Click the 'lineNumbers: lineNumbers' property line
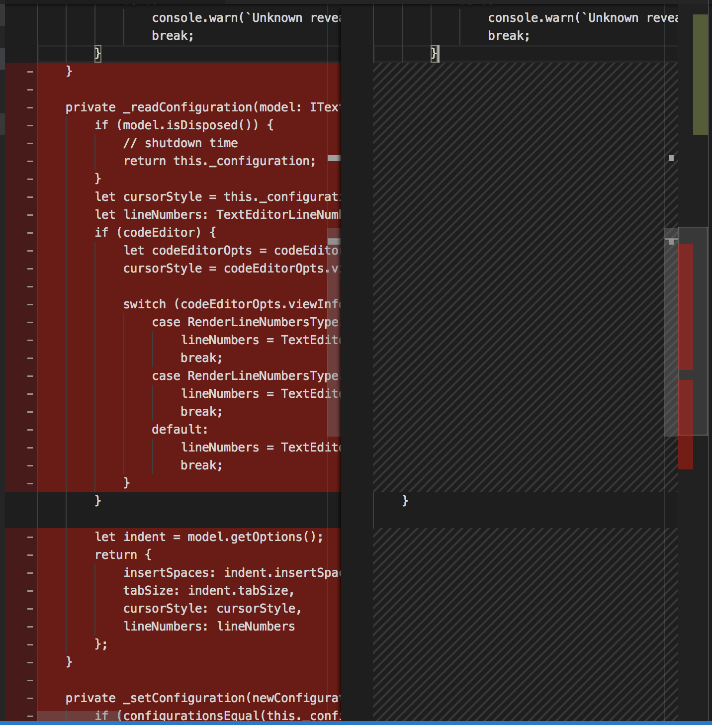The height and width of the screenshot is (725, 712). [209, 627]
